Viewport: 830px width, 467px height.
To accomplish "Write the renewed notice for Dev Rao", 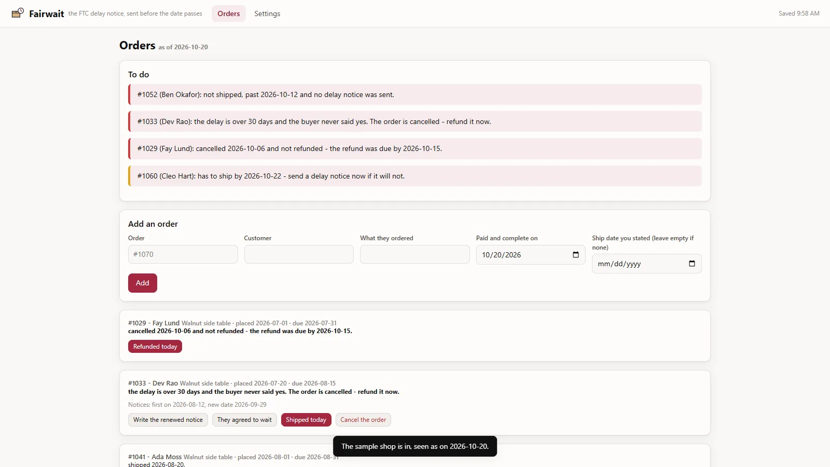I will [x=168, y=420].
